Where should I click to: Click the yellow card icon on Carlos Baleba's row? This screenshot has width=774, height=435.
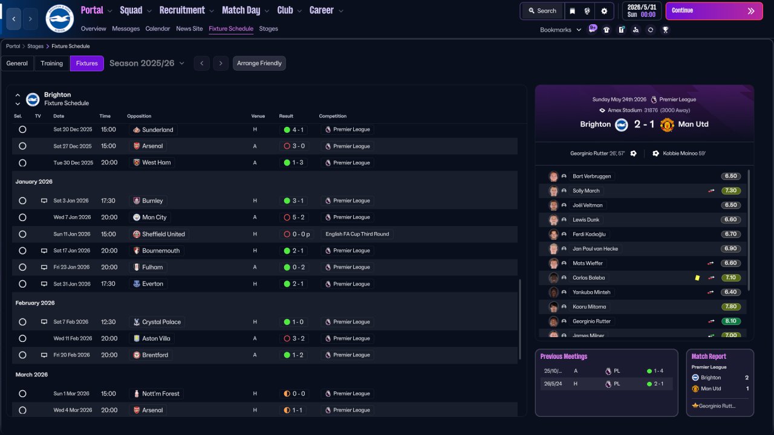click(x=697, y=278)
